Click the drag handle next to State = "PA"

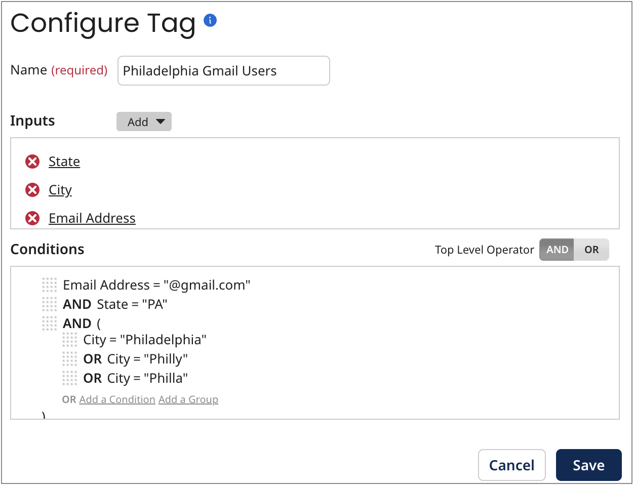(49, 304)
